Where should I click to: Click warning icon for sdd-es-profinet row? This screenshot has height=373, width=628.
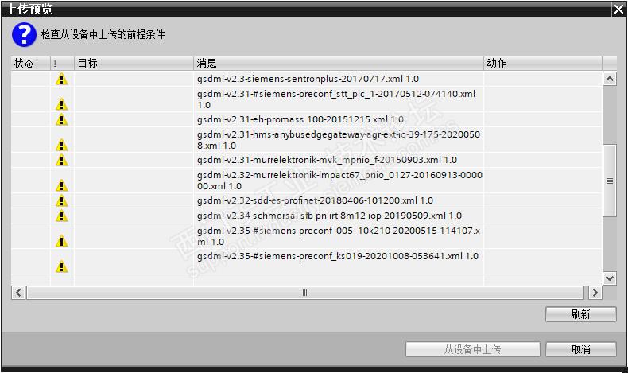62,200
